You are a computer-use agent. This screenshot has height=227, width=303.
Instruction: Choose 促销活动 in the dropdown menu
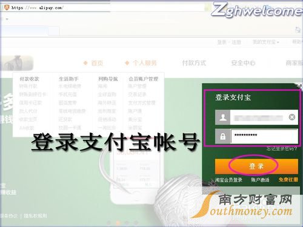click(x=107, y=119)
